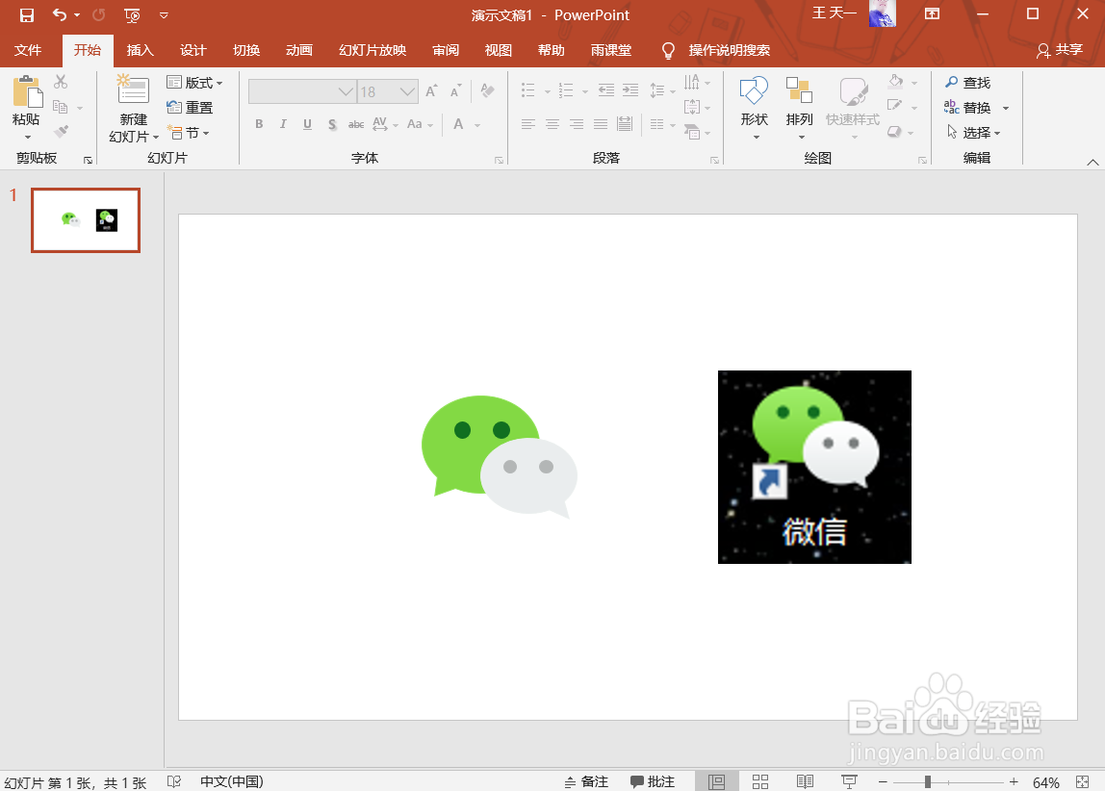Click the Convert to SmartArt icon

point(692,132)
